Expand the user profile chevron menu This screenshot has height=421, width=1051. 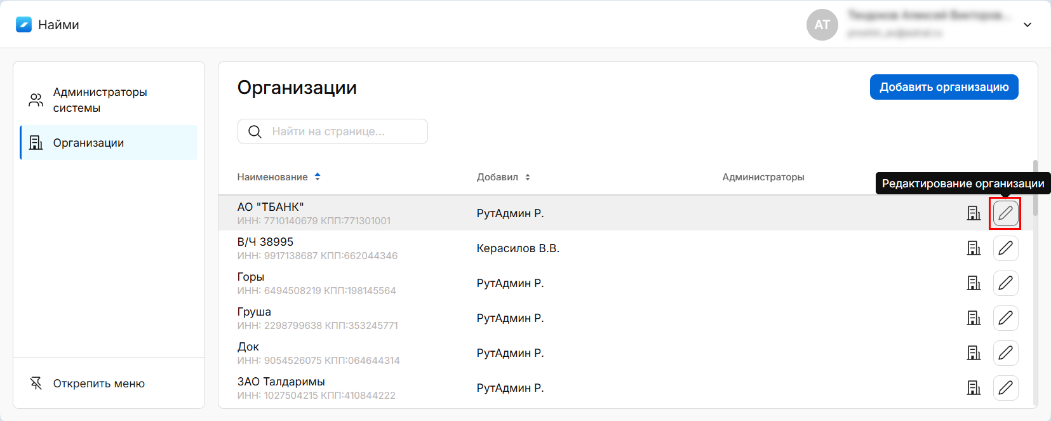pyautogui.click(x=1027, y=25)
